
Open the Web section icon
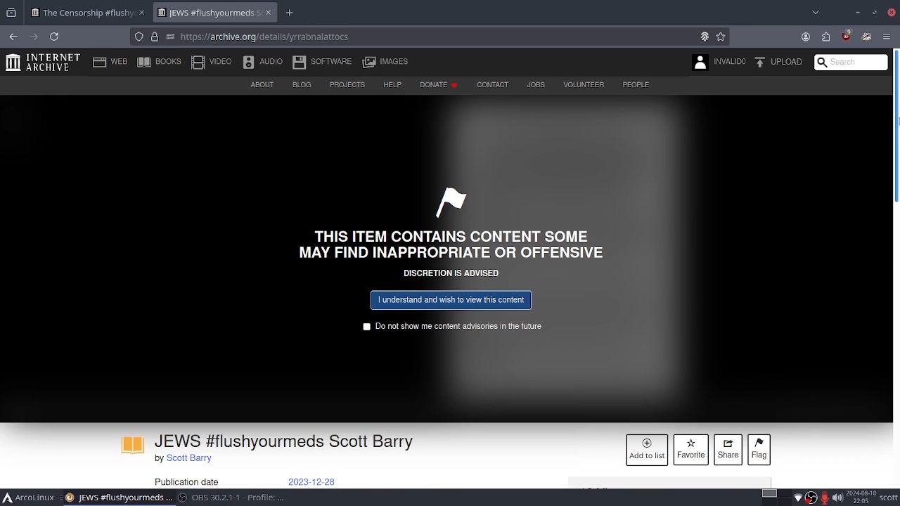click(100, 62)
